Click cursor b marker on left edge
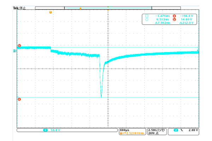 coord(19,46)
